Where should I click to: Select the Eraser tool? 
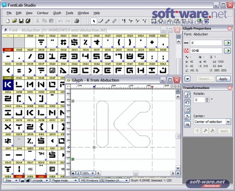point(101,21)
